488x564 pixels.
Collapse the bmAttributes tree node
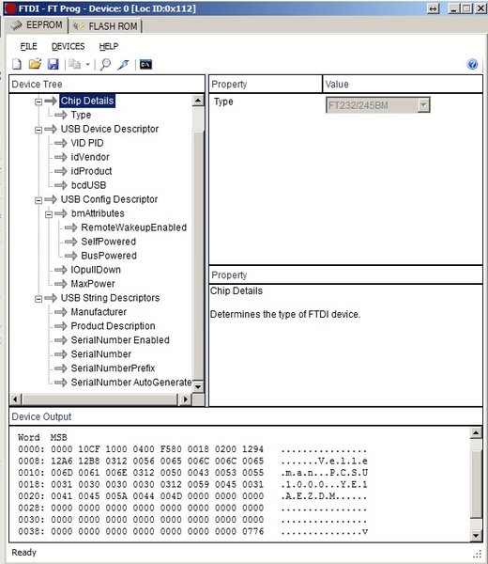click(x=49, y=214)
